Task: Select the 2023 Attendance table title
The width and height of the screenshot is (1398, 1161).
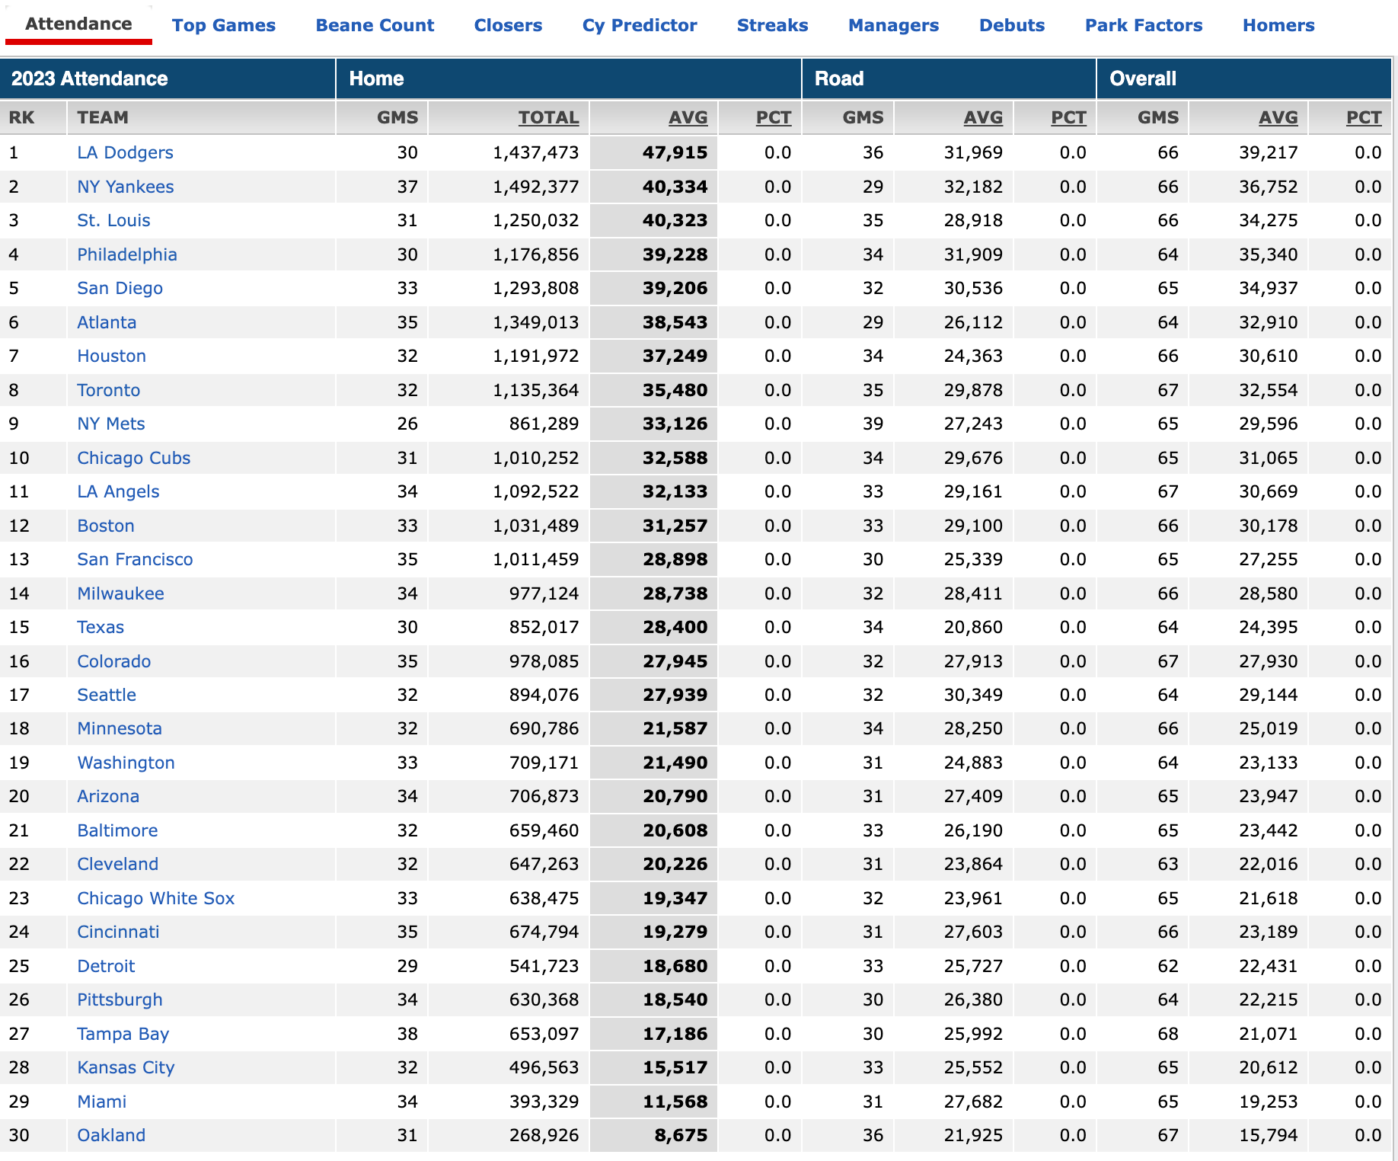Action: pos(90,78)
